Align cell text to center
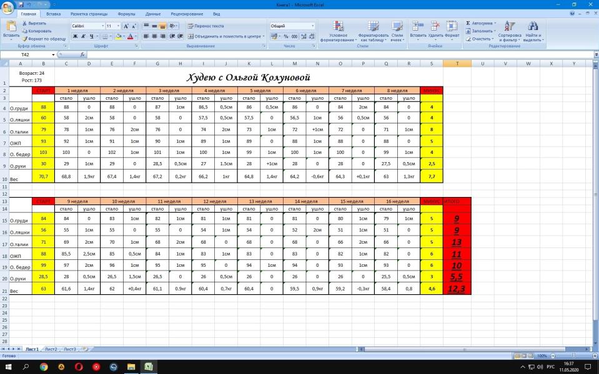 [154, 36]
